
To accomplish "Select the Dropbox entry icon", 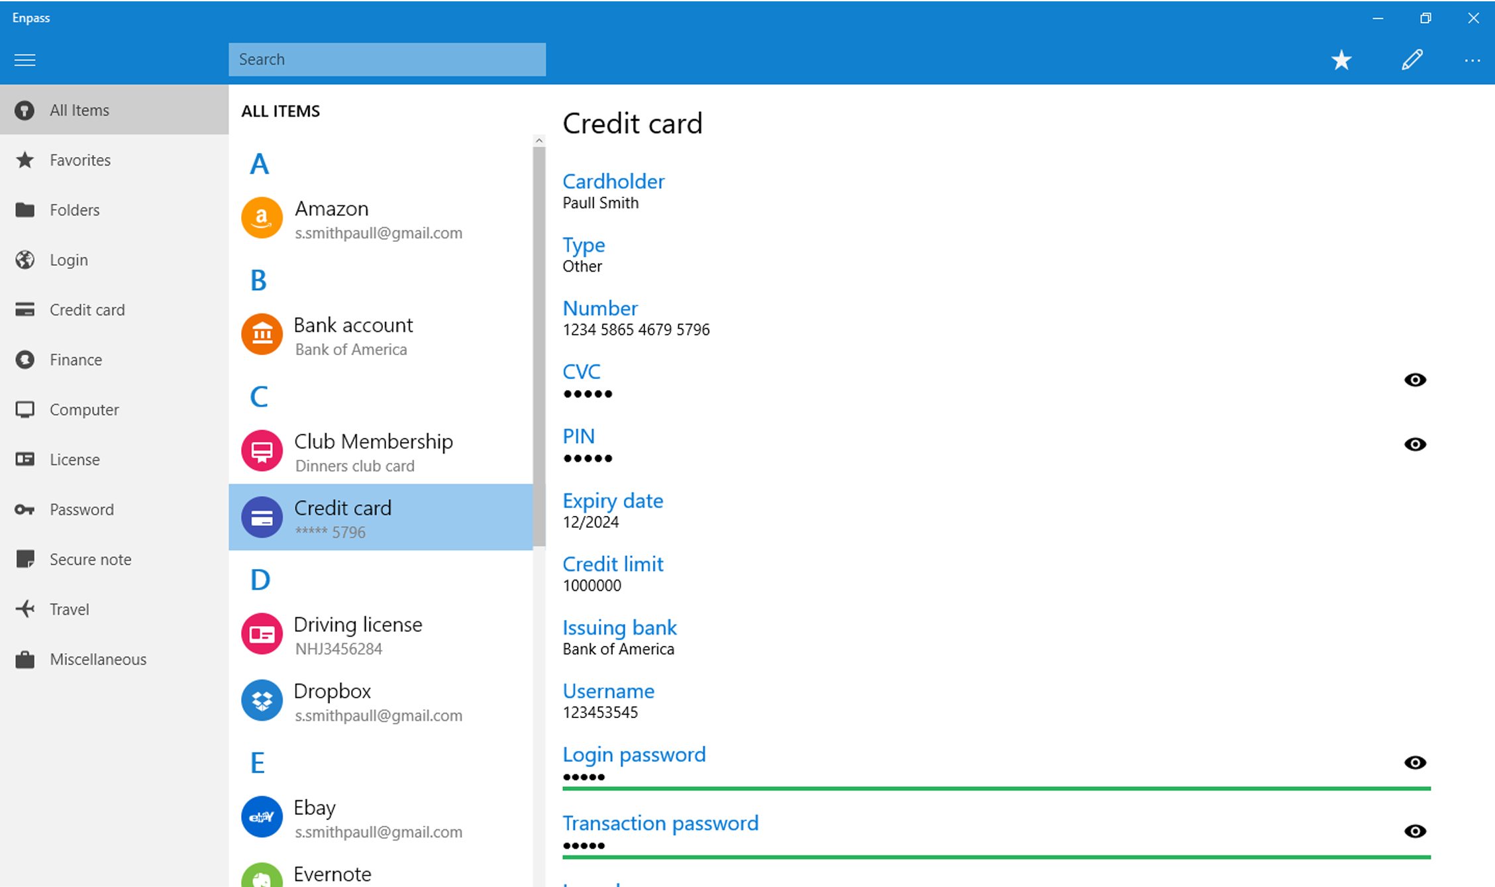I will coord(262,700).
